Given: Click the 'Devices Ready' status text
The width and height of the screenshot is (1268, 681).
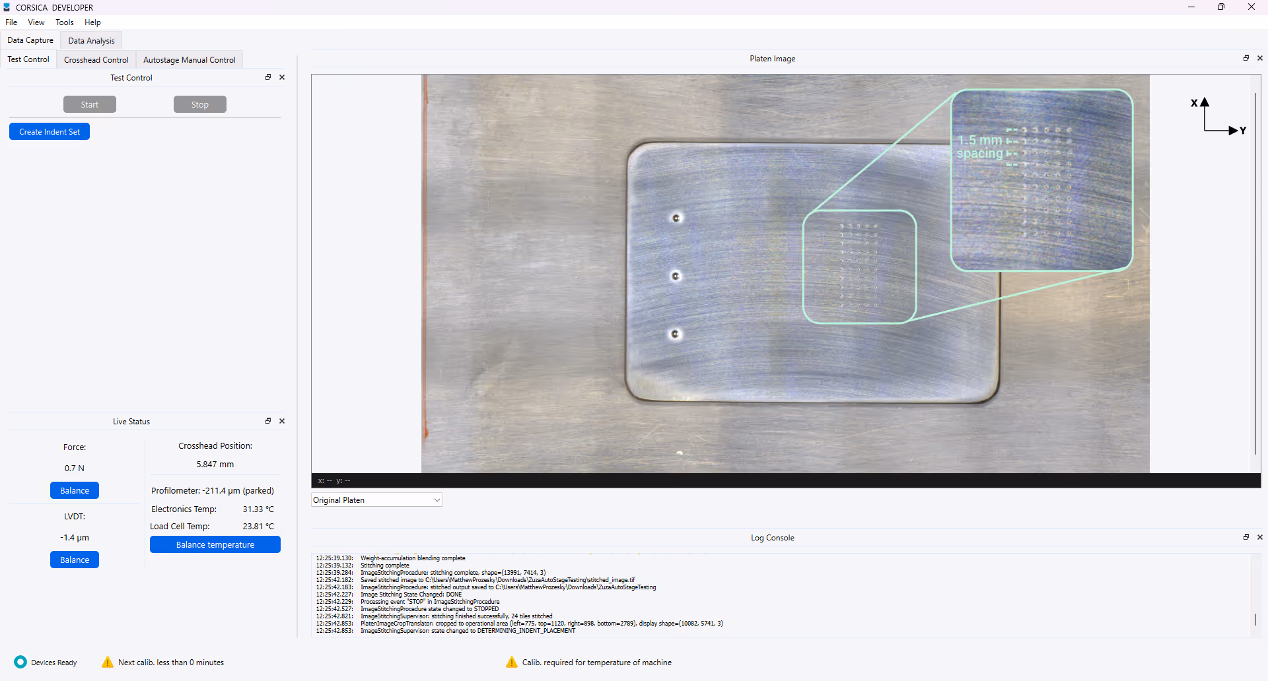Looking at the screenshot, I should (x=54, y=663).
